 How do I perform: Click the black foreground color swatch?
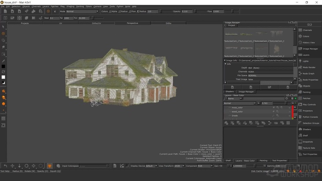tap(3, 66)
